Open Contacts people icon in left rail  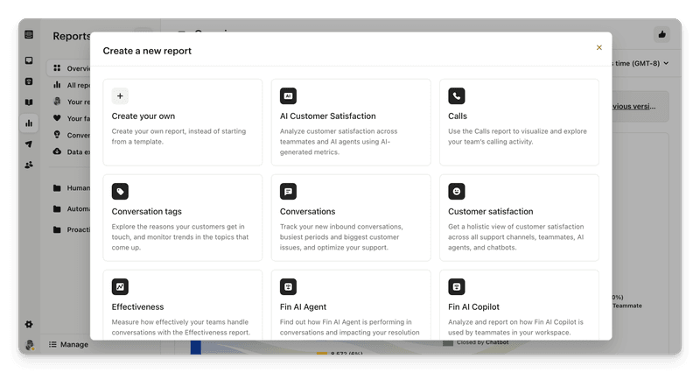tap(29, 165)
